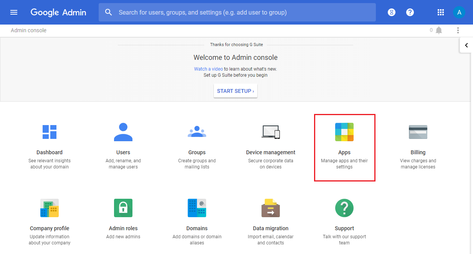Open the Groups icon

197,132
